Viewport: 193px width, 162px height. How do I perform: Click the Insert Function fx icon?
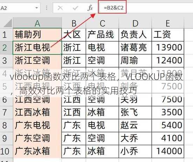coord(90,8)
